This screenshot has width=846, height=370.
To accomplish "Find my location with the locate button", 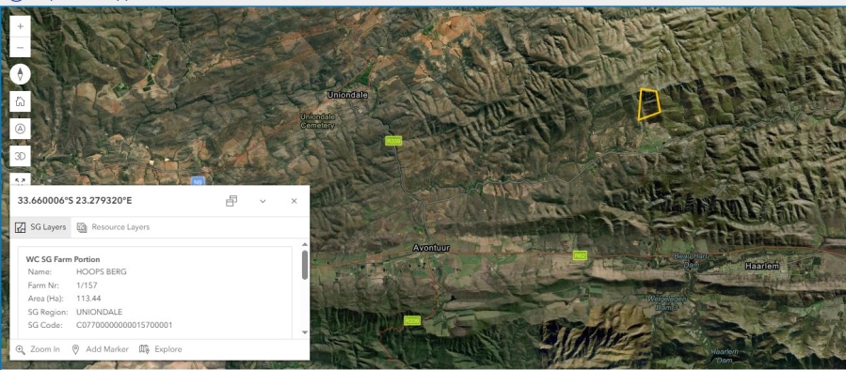I will click(x=20, y=129).
